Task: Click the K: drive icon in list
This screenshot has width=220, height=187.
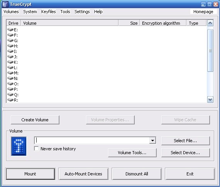Action: [x=10, y=62]
